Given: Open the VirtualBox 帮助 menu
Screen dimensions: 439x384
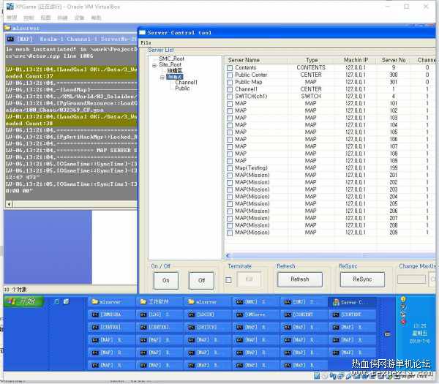Looking at the screenshot, I should (96, 18).
